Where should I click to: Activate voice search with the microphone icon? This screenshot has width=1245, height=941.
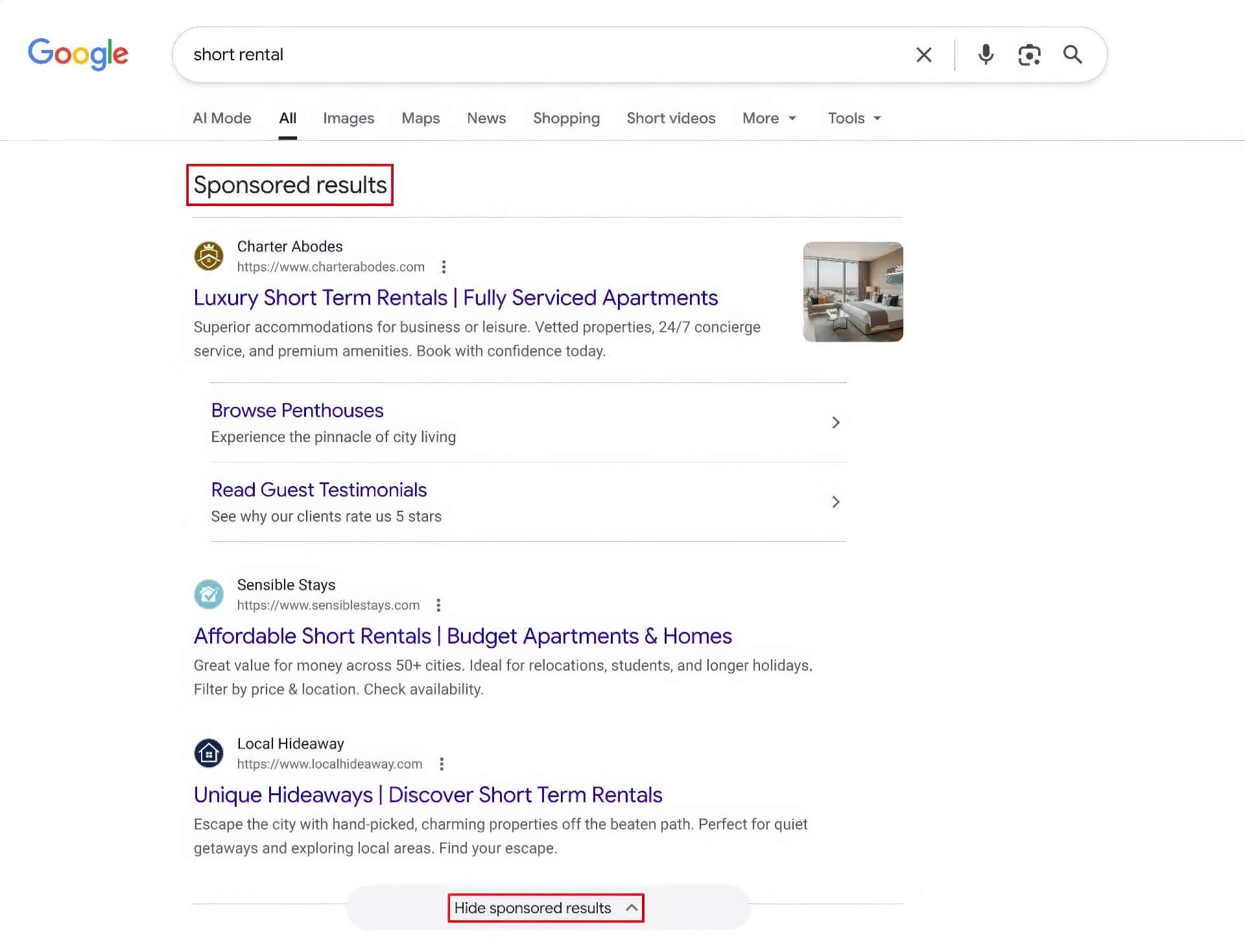[x=986, y=54]
